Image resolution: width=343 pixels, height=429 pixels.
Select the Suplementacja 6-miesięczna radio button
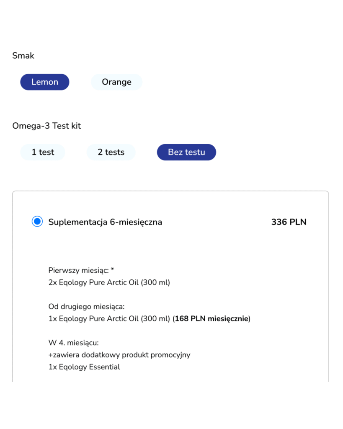[37, 222]
